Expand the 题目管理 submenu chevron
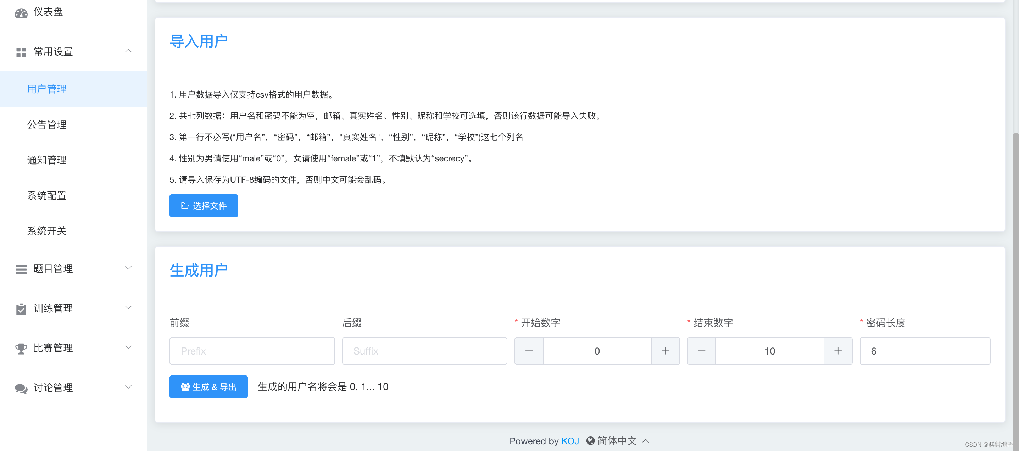 pyautogui.click(x=128, y=268)
